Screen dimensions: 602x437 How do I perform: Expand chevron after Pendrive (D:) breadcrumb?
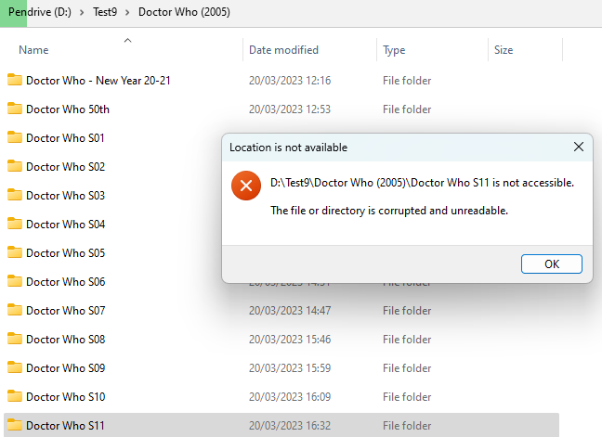pyautogui.click(x=82, y=13)
